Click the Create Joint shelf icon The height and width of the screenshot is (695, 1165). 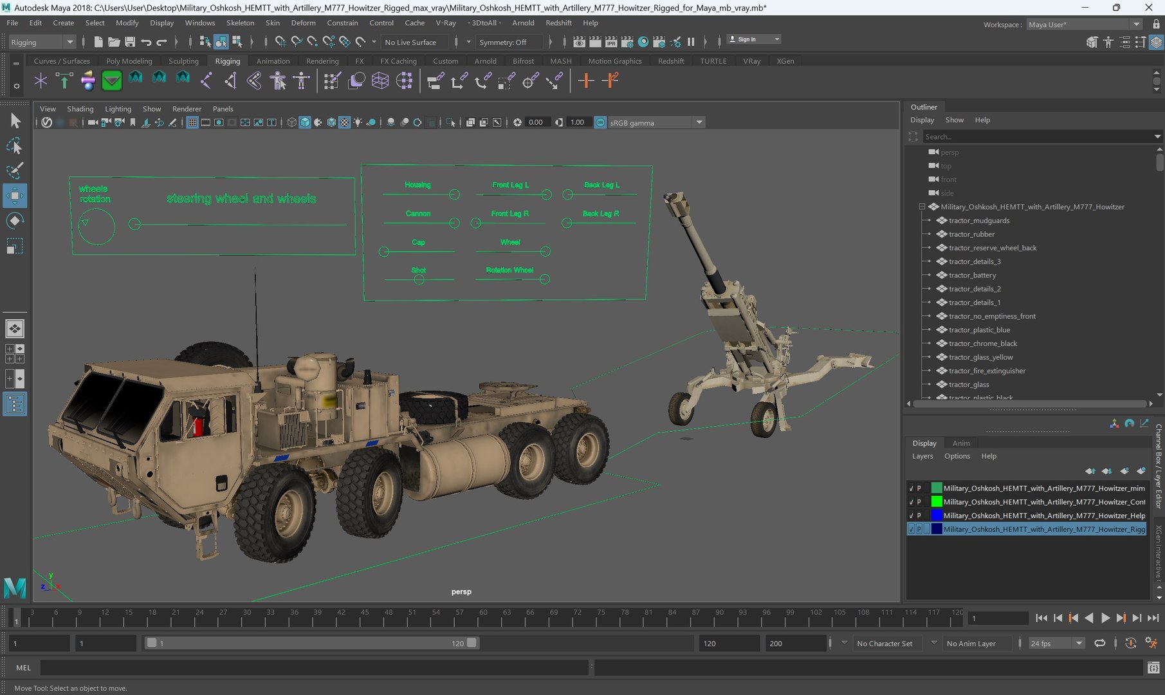pos(206,80)
